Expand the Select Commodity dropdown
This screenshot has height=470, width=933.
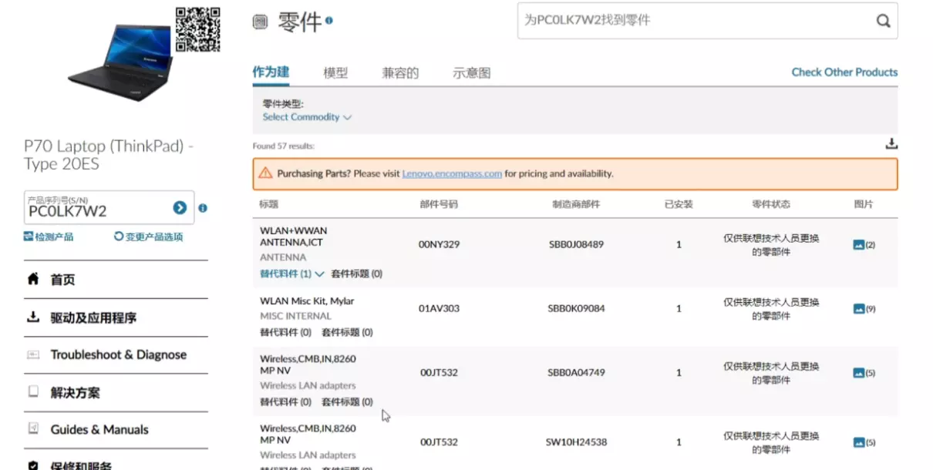click(307, 117)
